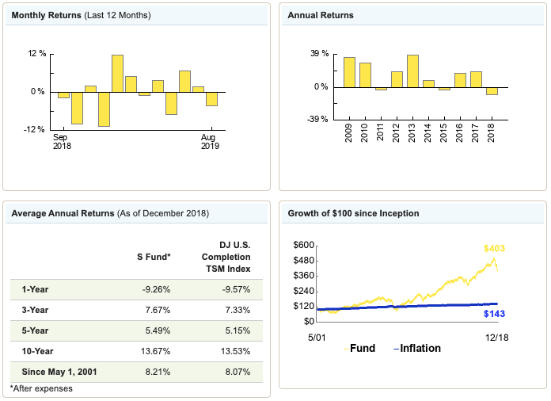Click the DJ U.S. Completion TSM Index header
Image resolution: width=551 pixels, height=401 pixels.
point(226,257)
